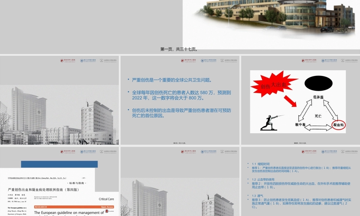
Task: Click the bullet next to 1.2 止血带的使用
Action: (248, 179)
